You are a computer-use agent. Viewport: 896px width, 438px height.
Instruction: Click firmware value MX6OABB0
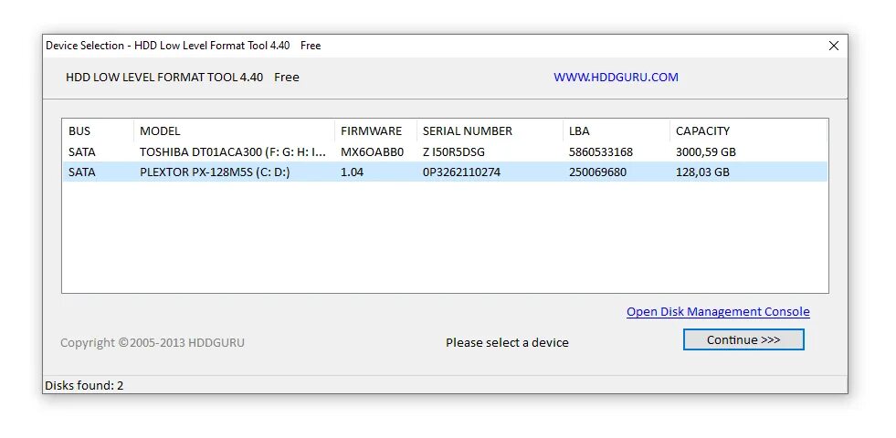coord(372,152)
